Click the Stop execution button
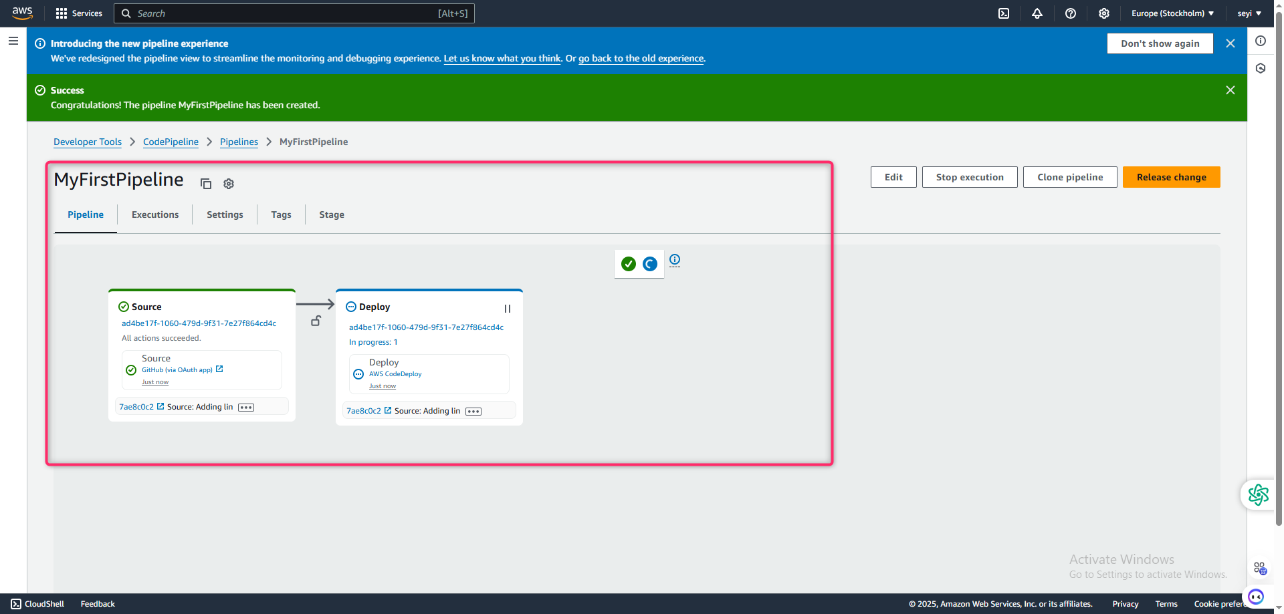Viewport: 1284px width, 614px height. coord(970,177)
